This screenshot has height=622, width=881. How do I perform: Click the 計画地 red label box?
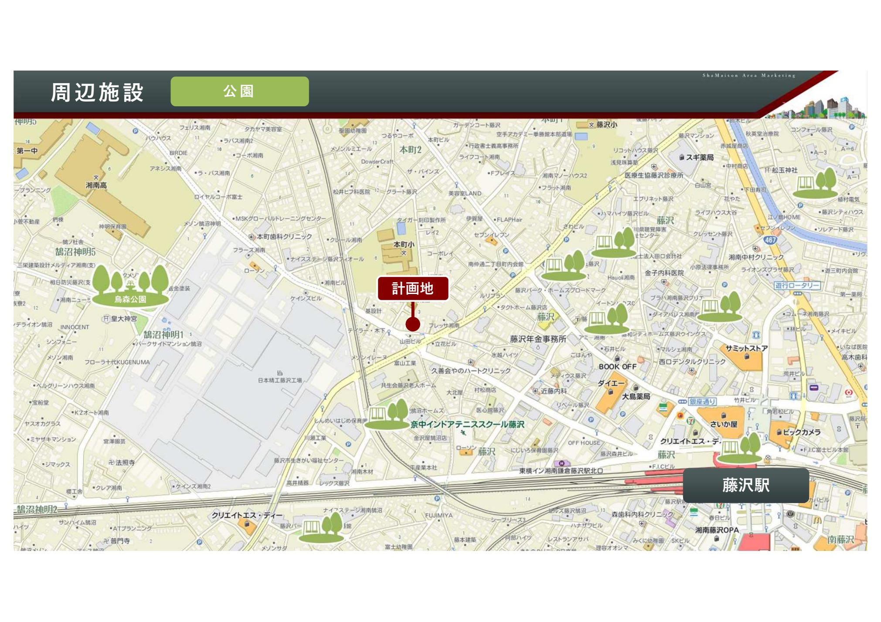click(412, 288)
